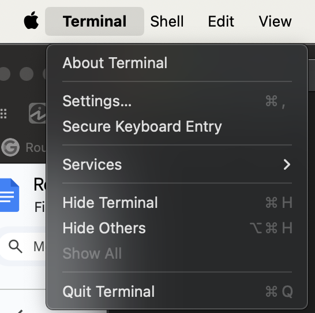Expand the Services submenu arrow
Image resolution: width=315 pixels, height=313 pixels.
coord(287,165)
